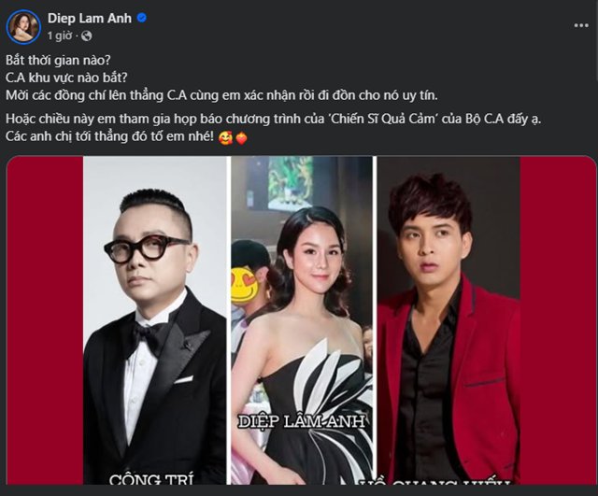Open the Công Trí photo panel
598x496 pixels.
(x=154, y=320)
